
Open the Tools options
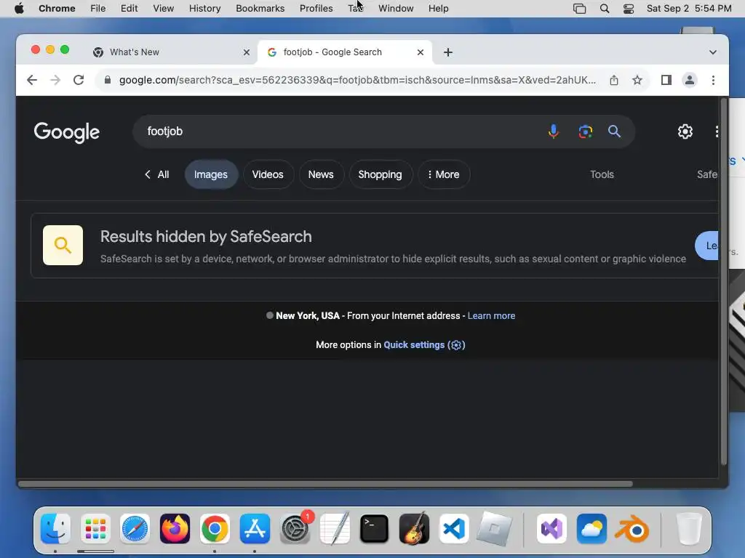click(602, 174)
